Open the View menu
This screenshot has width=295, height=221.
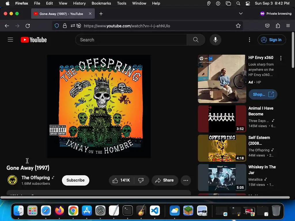[x=63, y=3]
